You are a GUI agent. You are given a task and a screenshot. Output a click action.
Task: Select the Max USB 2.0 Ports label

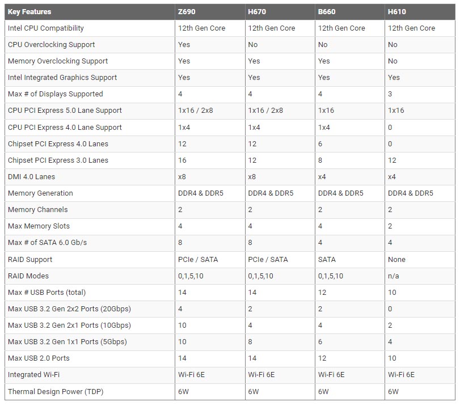(39, 358)
